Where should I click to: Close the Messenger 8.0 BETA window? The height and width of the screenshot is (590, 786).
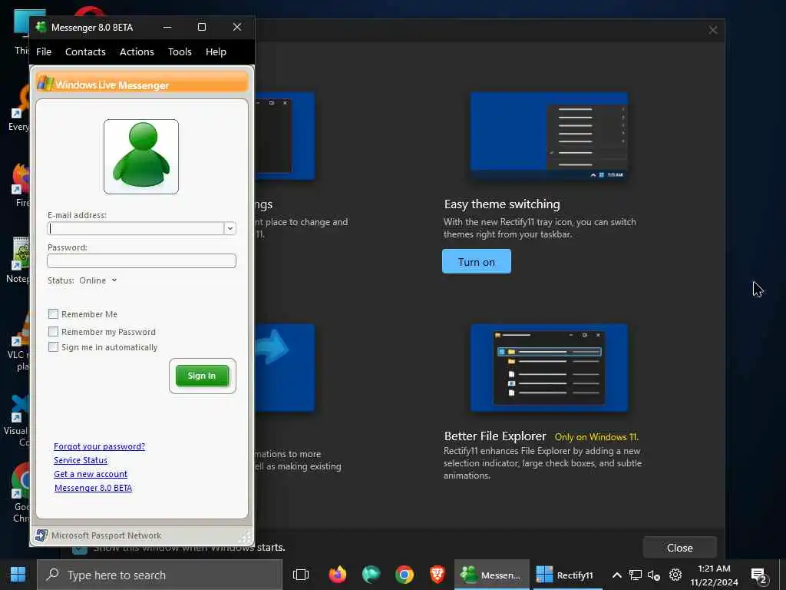pyautogui.click(x=237, y=27)
